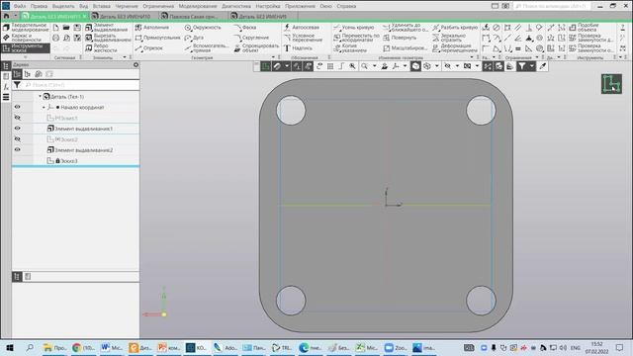Focus the tree search field
Viewport: 633px width, 356px height.
pyautogui.click(x=81, y=85)
